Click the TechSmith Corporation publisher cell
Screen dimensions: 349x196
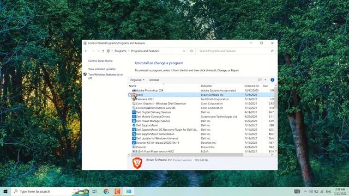(x=215, y=99)
